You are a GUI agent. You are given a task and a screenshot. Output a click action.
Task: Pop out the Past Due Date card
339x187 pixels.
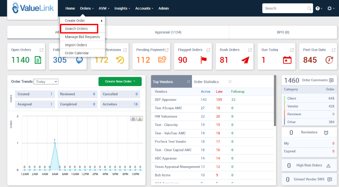pyautogui.click(x=333, y=50)
